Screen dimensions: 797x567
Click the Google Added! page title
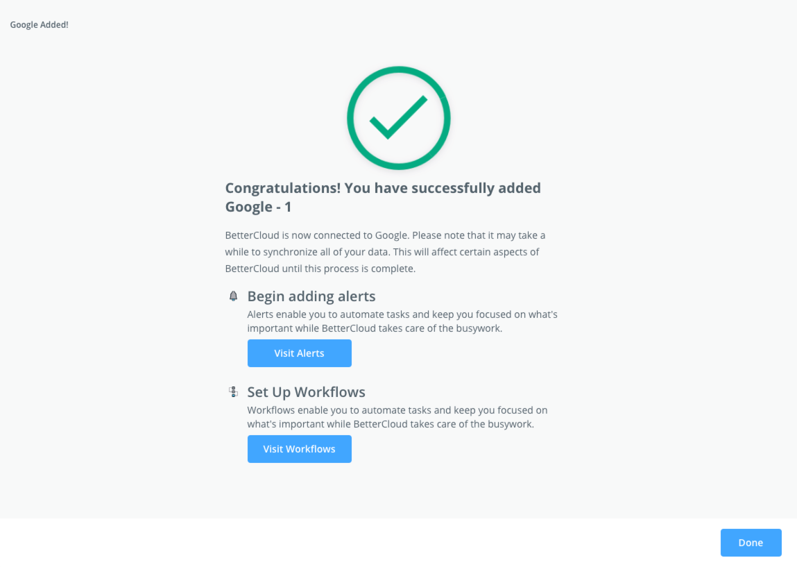(x=39, y=24)
